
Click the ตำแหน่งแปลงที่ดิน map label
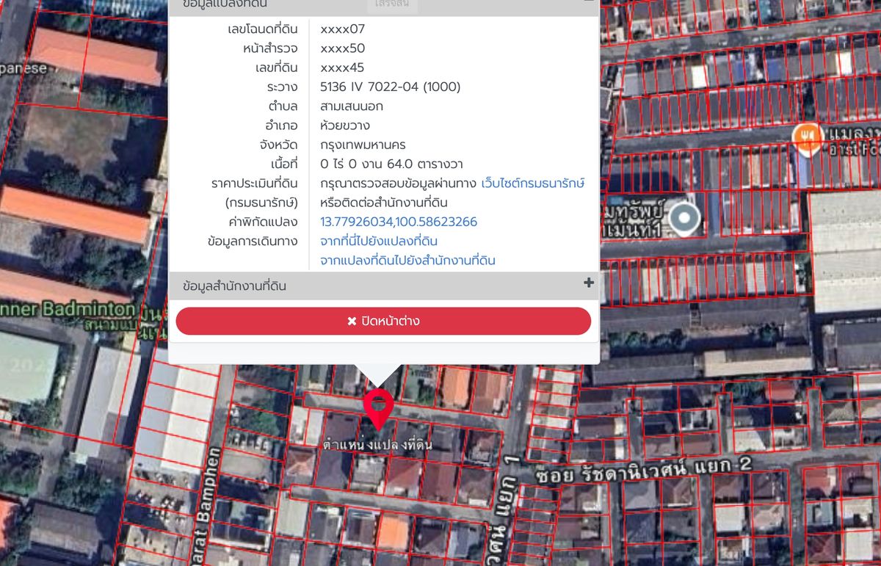click(x=377, y=445)
